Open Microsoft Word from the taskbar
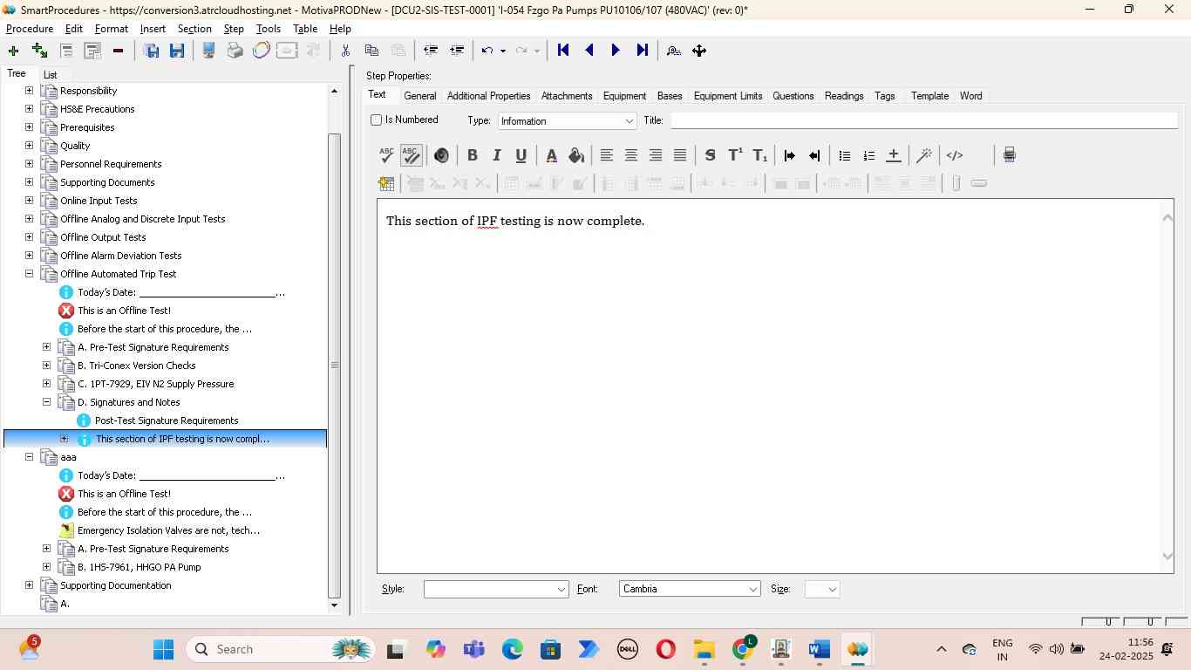 tap(819, 650)
